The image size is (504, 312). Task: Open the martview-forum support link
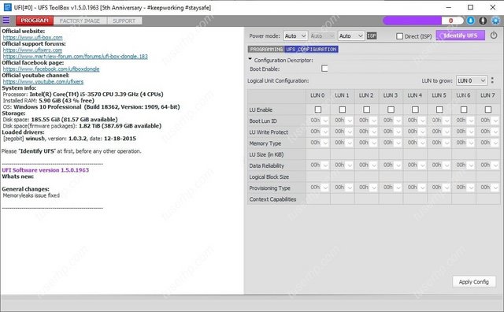(76, 56)
